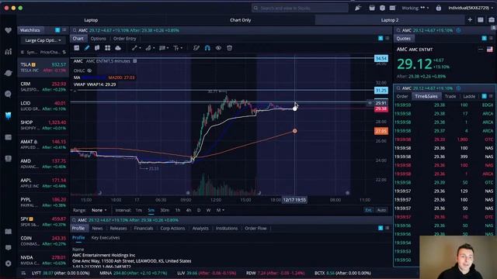Select the D interval
The width and height of the screenshot is (497, 279).
coord(199,210)
